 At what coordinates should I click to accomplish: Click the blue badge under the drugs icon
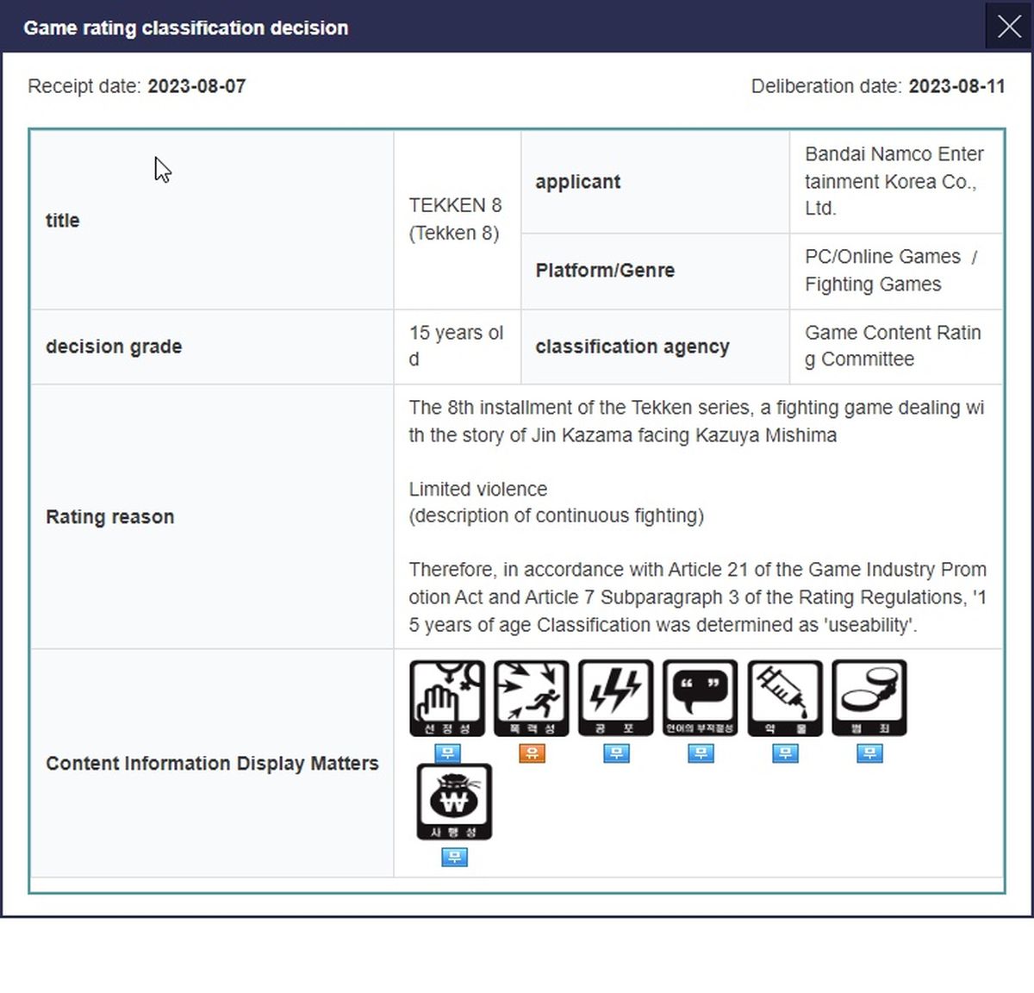click(785, 753)
